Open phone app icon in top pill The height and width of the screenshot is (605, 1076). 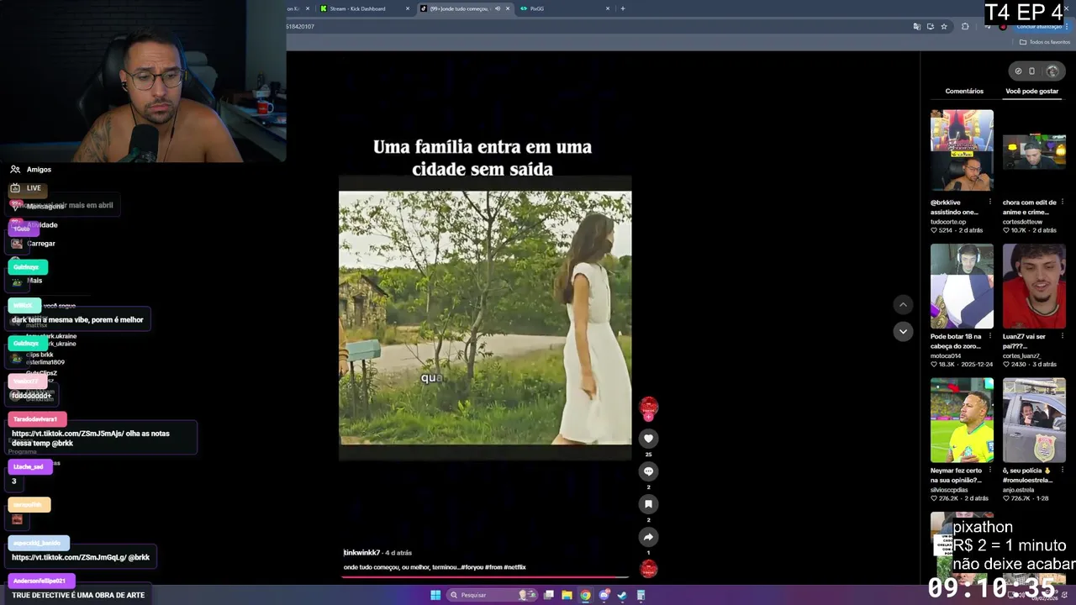[x=1032, y=71]
